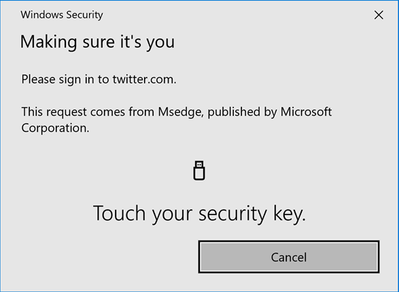Screen dimensions: 399x292
Task: Close the Windows Security dialog with X
Action: coord(379,15)
